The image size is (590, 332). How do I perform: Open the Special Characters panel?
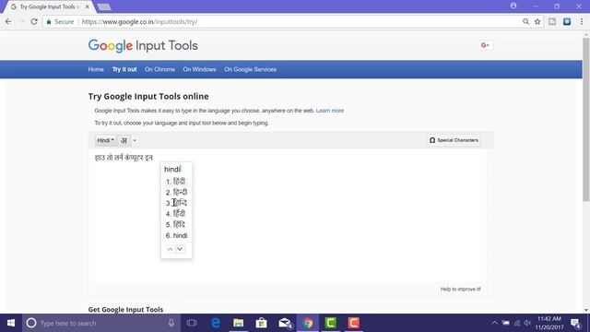pyautogui.click(x=454, y=140)
